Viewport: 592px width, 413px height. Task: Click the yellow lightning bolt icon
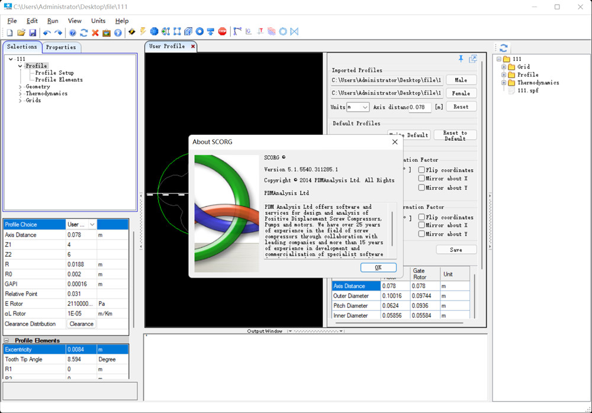coord(143,32)
